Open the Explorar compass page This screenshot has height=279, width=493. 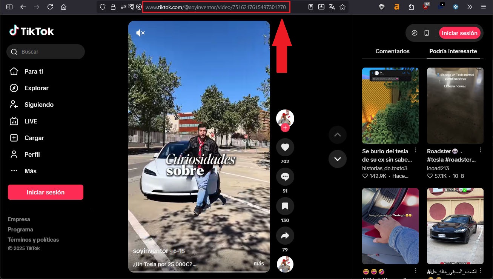[x=36, y=88]
